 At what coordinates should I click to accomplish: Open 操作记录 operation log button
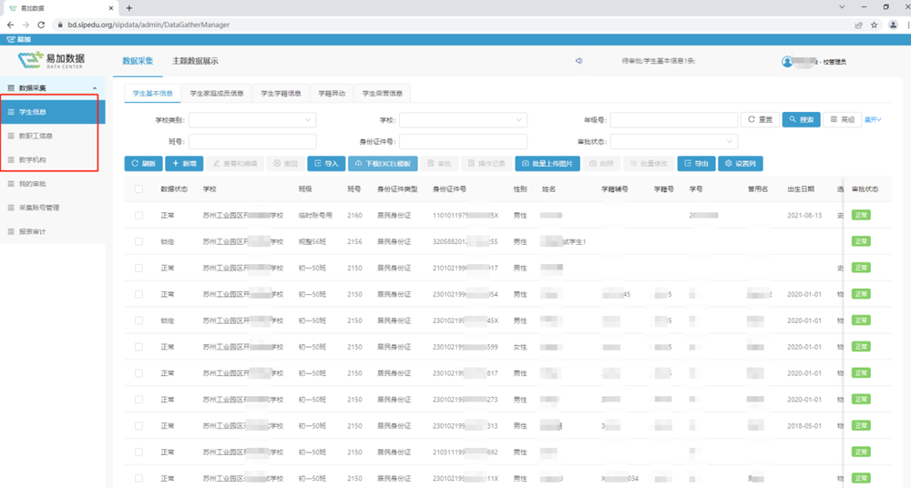pyautogui.click(x=486, y=164)
